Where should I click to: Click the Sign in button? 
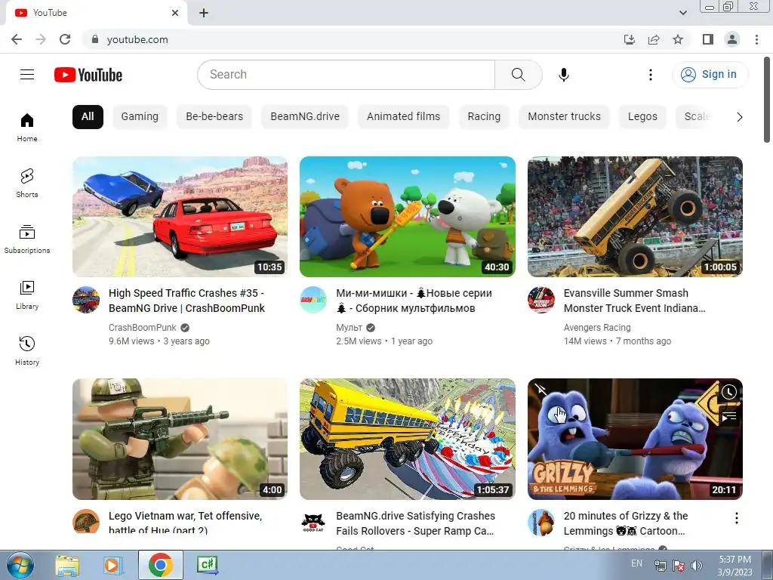[x=710, y=75]
